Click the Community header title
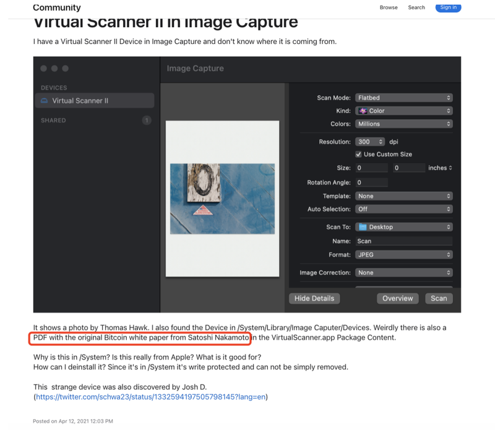The height and width of the screenshot is (432, 495). click(57, 7)
